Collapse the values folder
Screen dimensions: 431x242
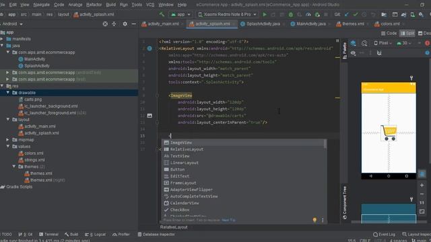pyautogui.click(x=7, y=147)
